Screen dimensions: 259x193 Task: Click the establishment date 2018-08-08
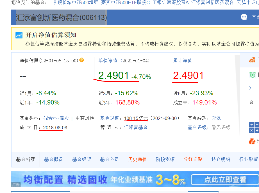[x=55, y=128]
